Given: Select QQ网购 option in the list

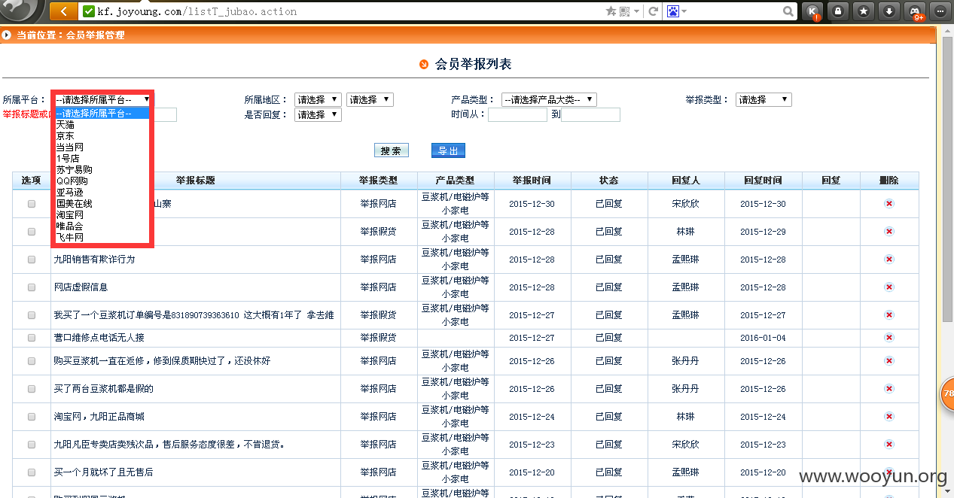Looking at the screenshot, I should [102, 181].
